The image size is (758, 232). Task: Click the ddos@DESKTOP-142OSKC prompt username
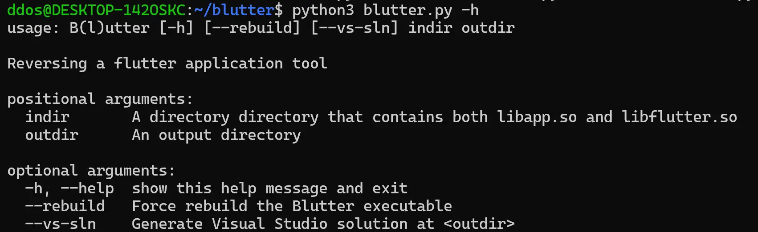point(96,10)
